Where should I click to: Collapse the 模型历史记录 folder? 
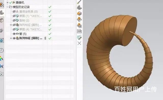[x=7, y=7]
